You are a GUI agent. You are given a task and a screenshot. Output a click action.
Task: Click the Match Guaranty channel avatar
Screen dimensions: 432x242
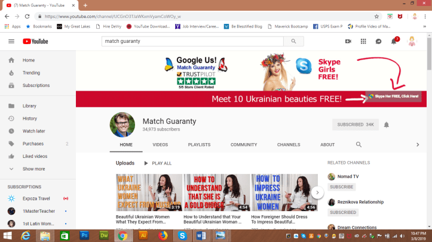tap(122, 125)
